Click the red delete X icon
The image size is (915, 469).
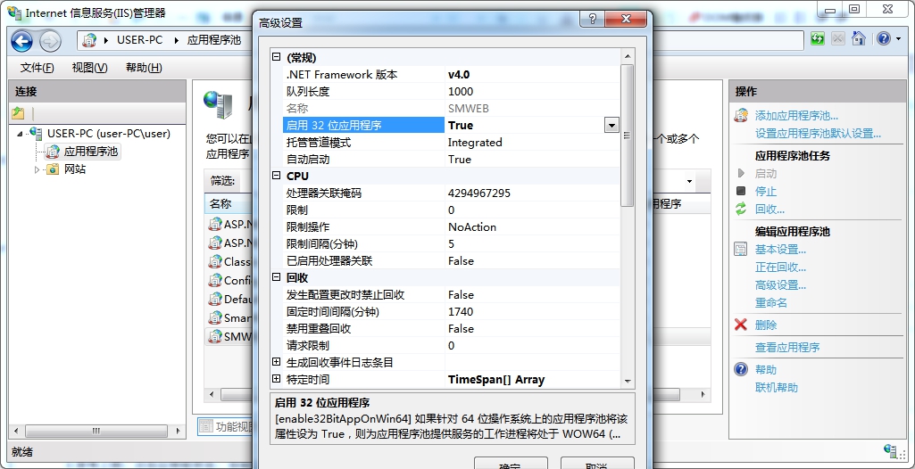click(x=741, y=325)
